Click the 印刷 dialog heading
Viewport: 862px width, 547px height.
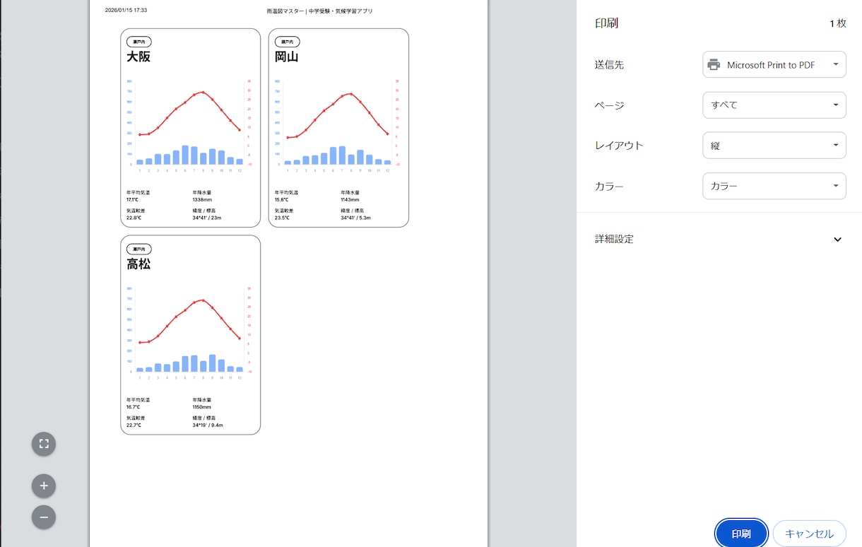[x=607, y=23]
